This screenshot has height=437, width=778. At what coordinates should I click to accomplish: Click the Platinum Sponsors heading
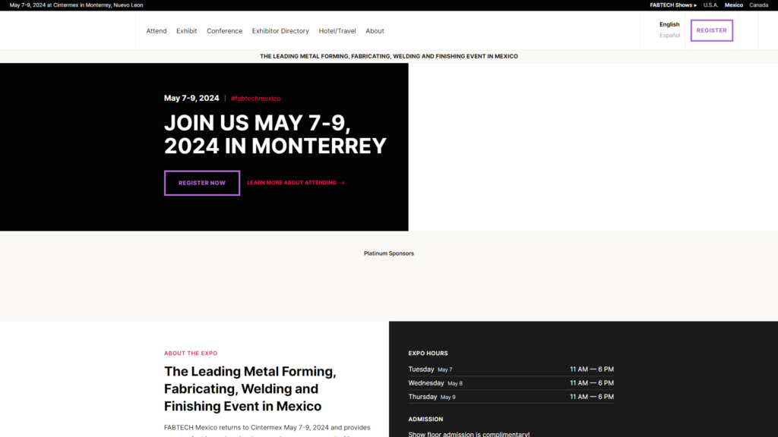point(389,253)
